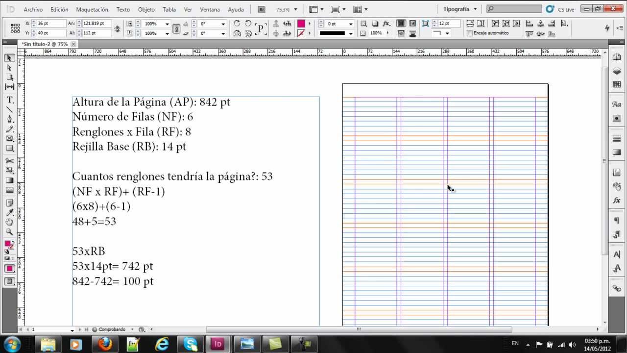Open the Windows Start menu
Viewport: 627px width, 353px height.
pos(12,344)
